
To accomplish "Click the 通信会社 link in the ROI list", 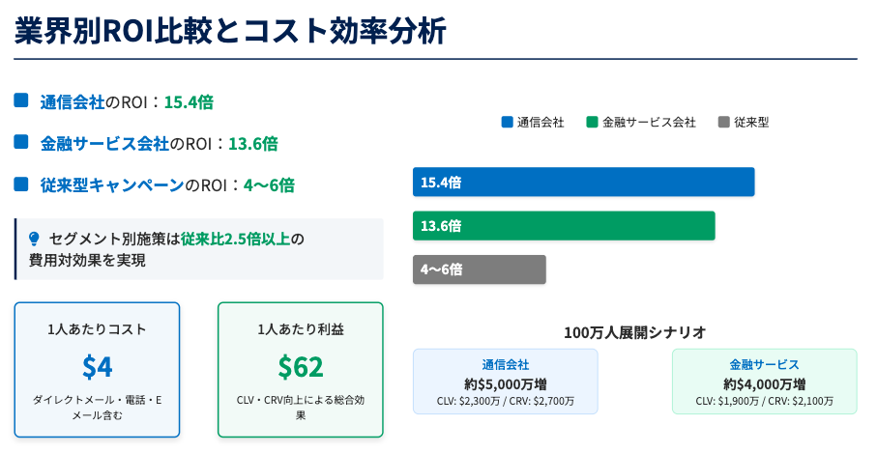I will pos(73,101).
